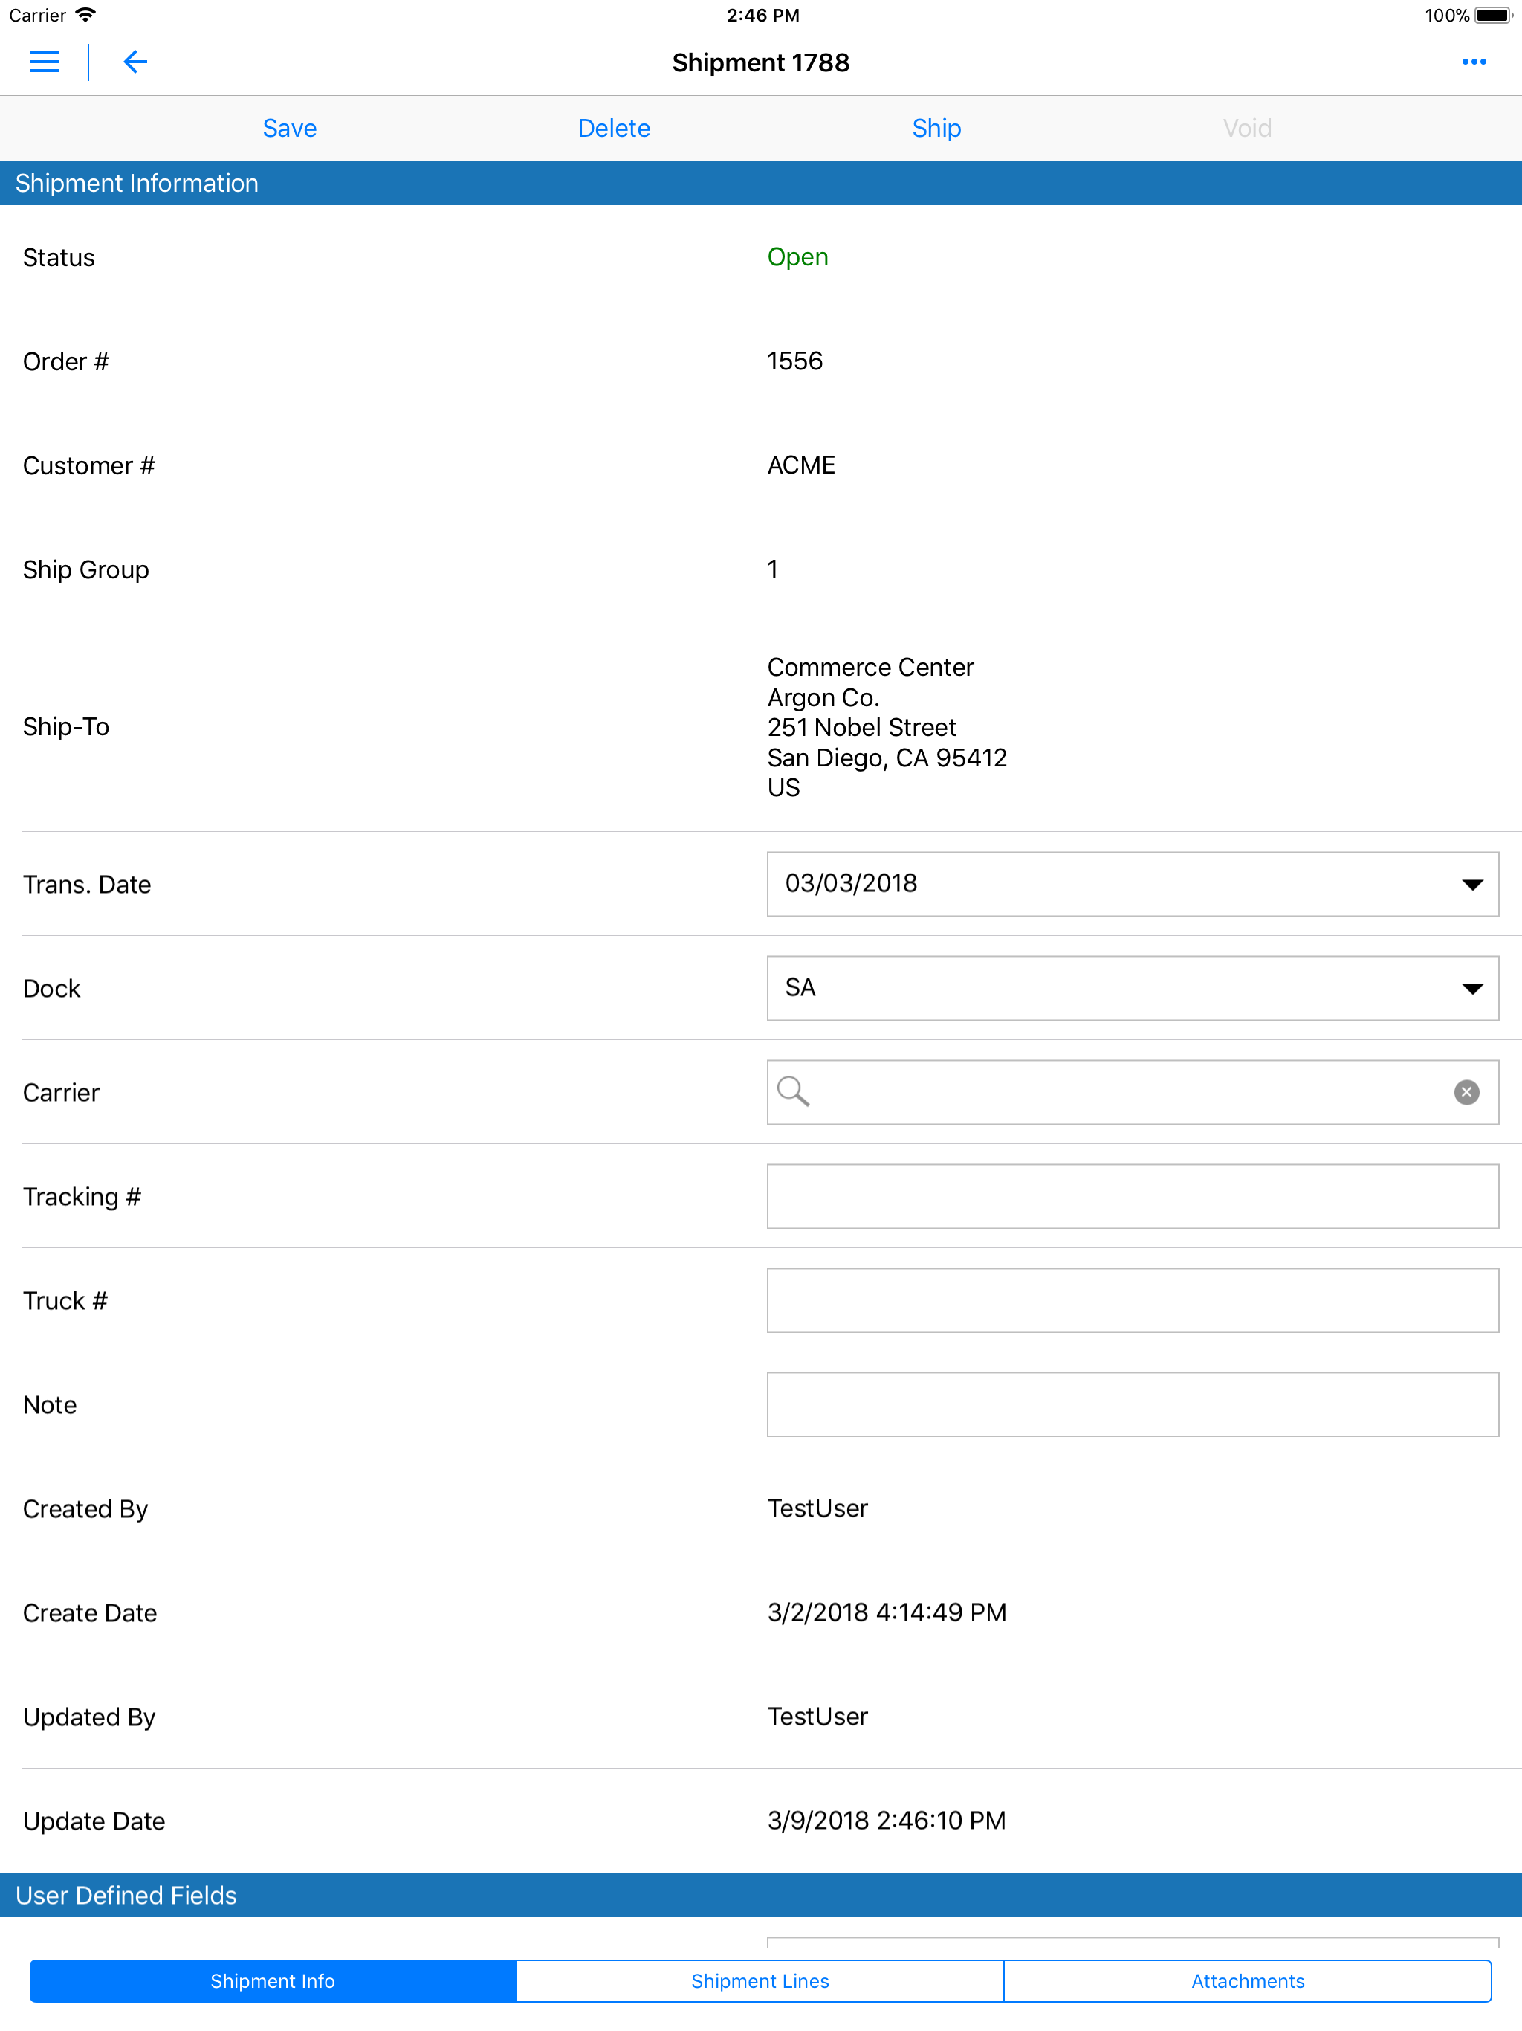This screenshot has width=1522, height=2031.
Task: Clear the Carrier field with the X icon
Action: pyautogui.click(x=1466, y=1092)
